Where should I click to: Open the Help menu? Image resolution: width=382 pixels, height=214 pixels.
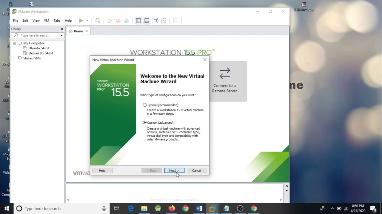pos(68,21)
